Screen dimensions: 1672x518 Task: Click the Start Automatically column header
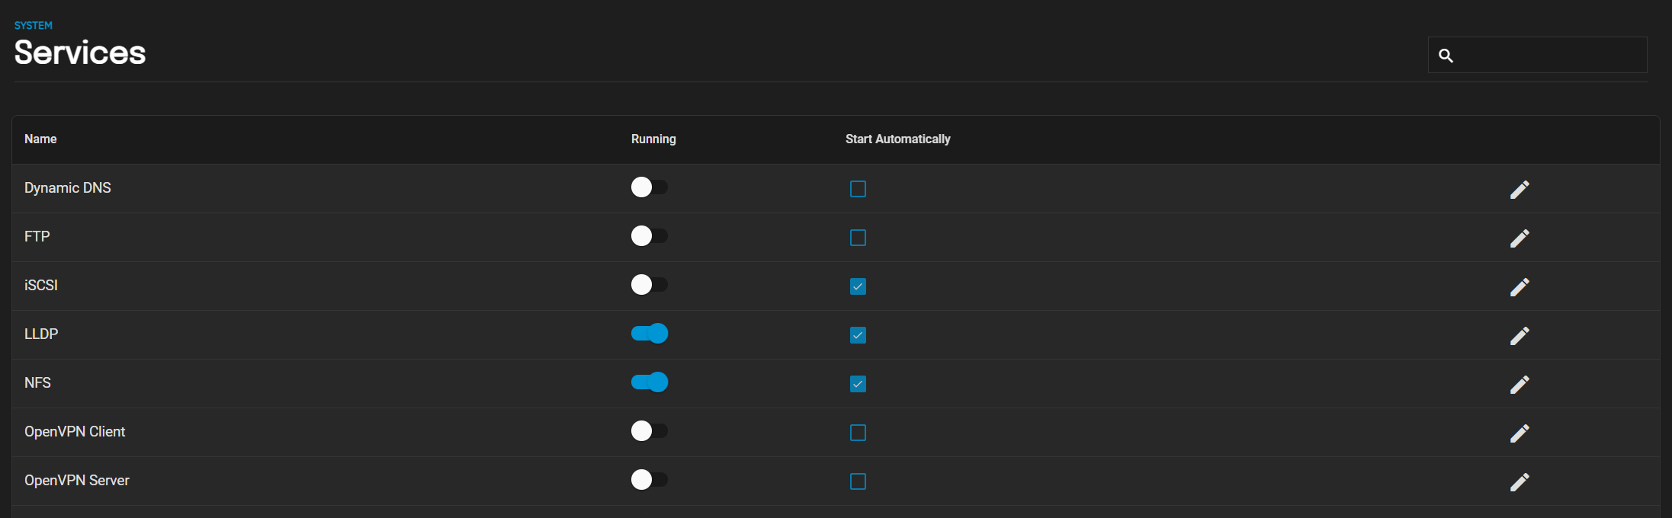898,139
